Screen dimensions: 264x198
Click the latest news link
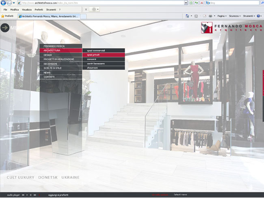(180, 194)
